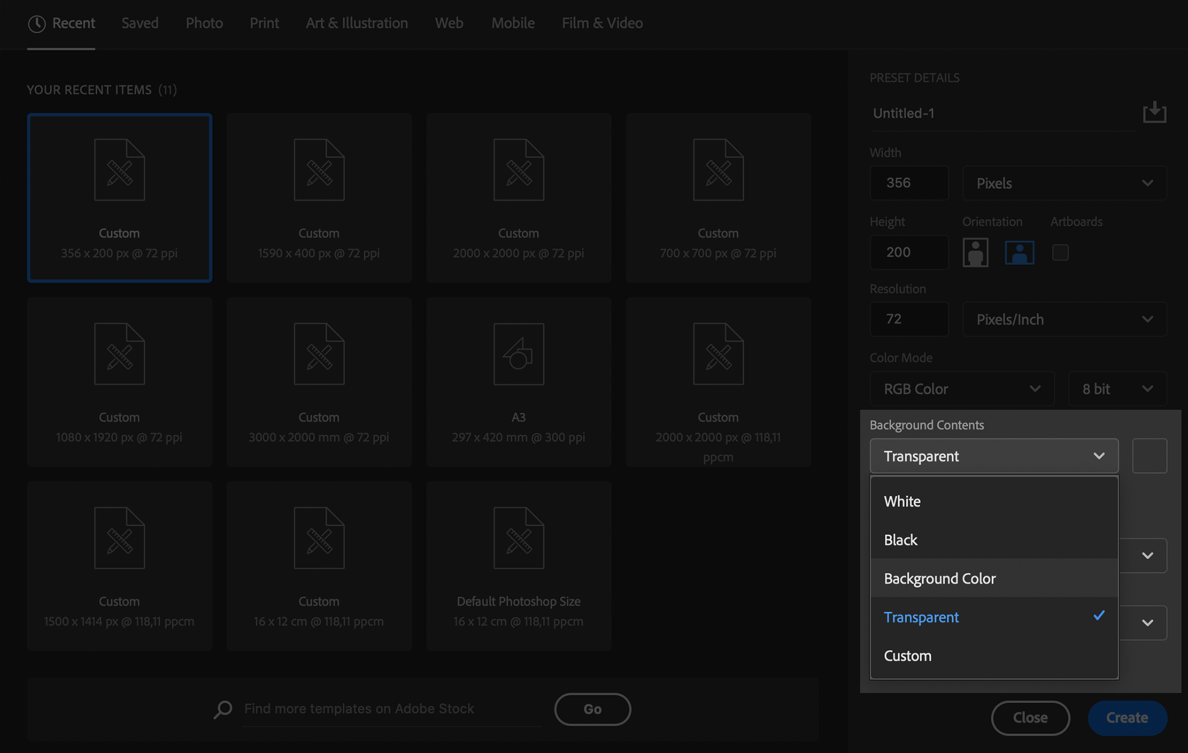Click the Resolution field showing 72
The image size is (1188, 753).
pyautogui.click(x=909, y=319)
